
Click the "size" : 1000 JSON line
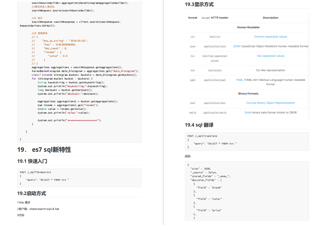201,168
